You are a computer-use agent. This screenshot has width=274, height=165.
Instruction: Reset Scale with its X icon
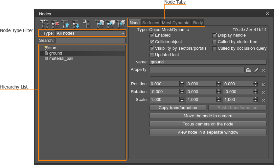point(263,100)
